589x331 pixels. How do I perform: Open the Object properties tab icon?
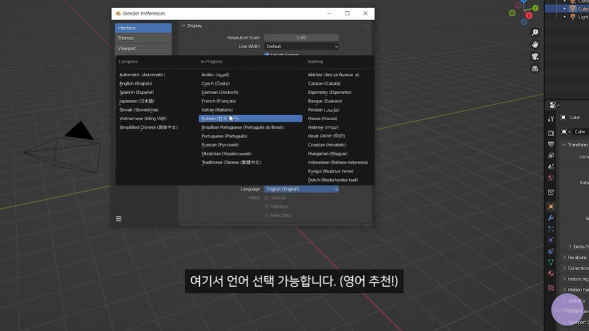551,206
